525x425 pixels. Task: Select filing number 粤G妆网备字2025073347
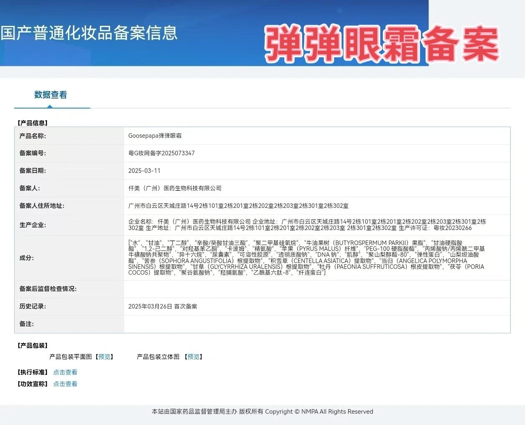pyautogui.click(x=161, y=153)
